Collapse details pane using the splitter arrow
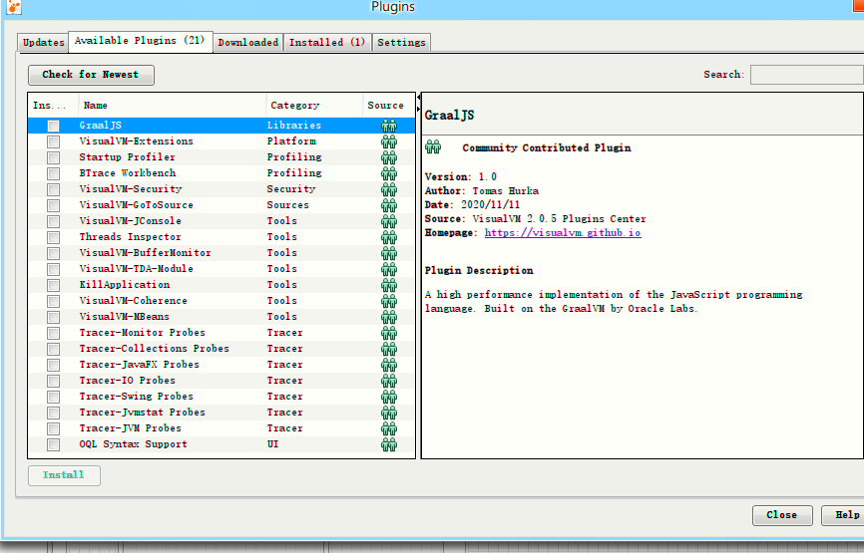 (x=419, y=109)
